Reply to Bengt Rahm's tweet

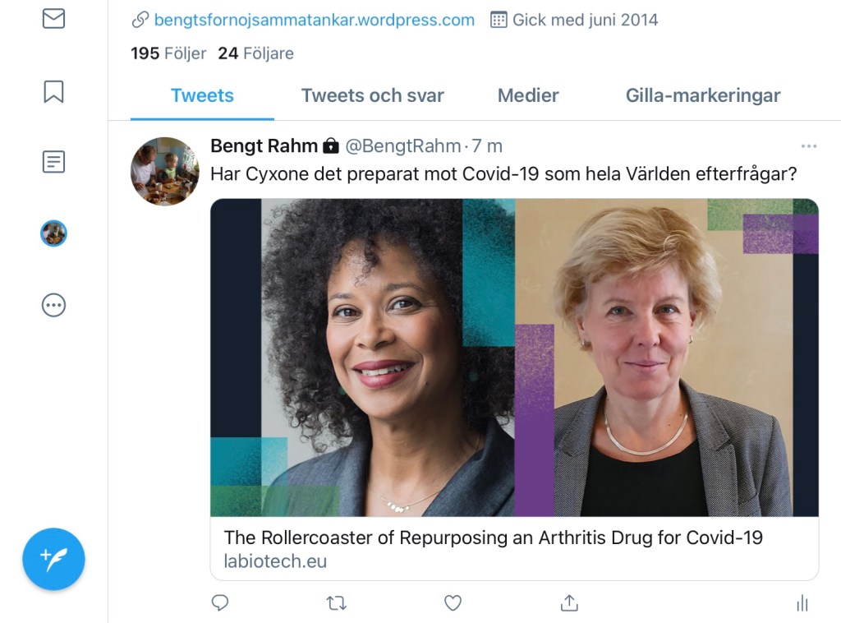220,603
